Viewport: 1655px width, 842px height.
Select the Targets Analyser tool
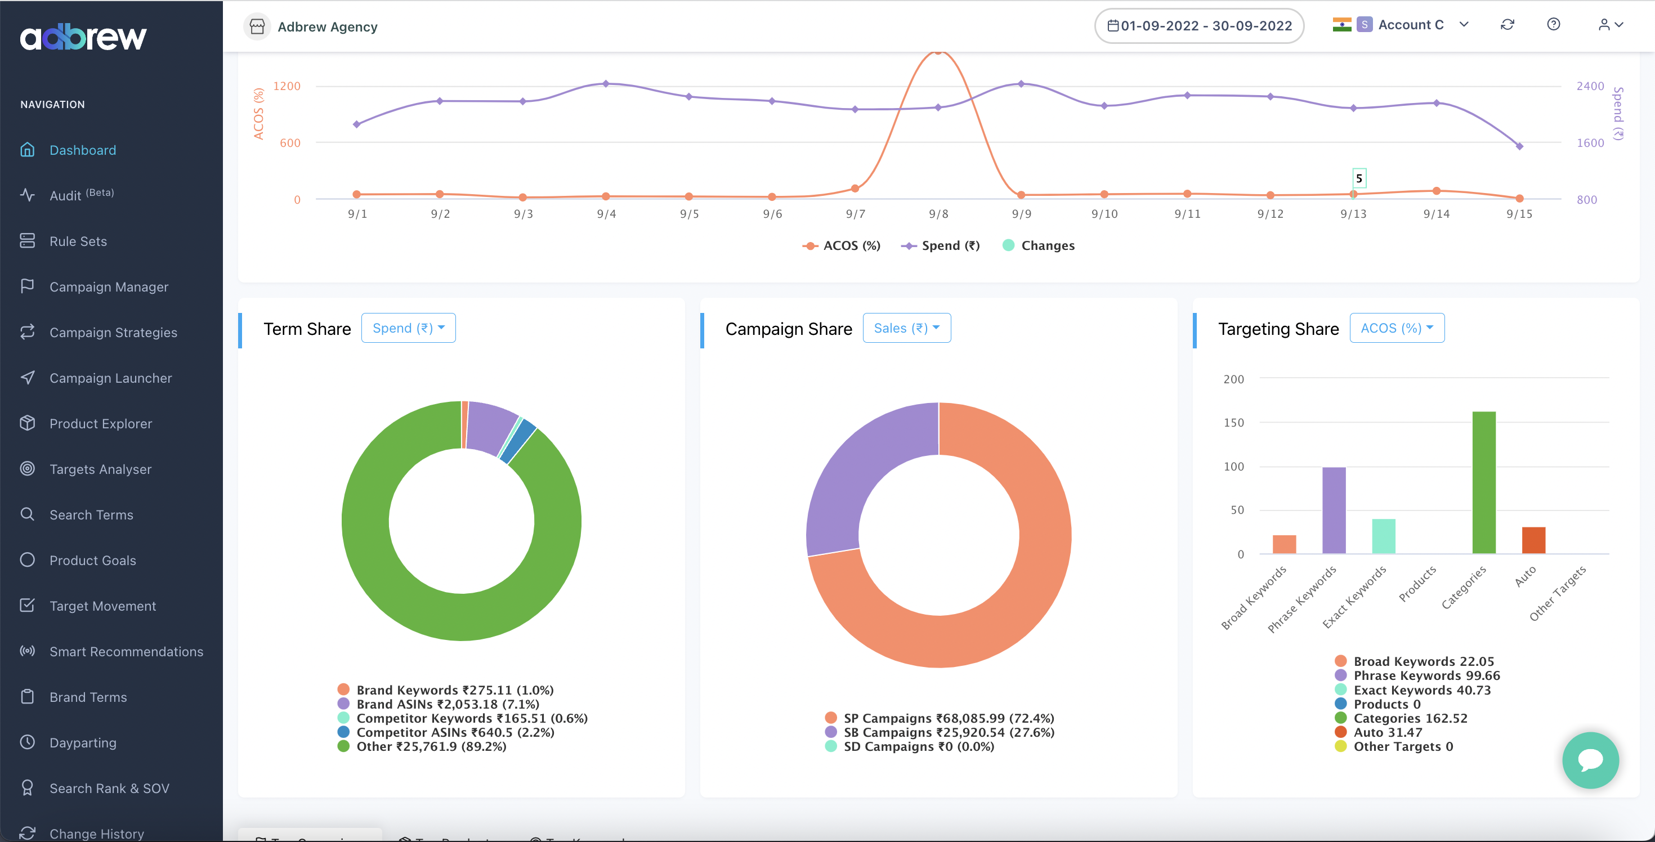click(x=100, y=468)
